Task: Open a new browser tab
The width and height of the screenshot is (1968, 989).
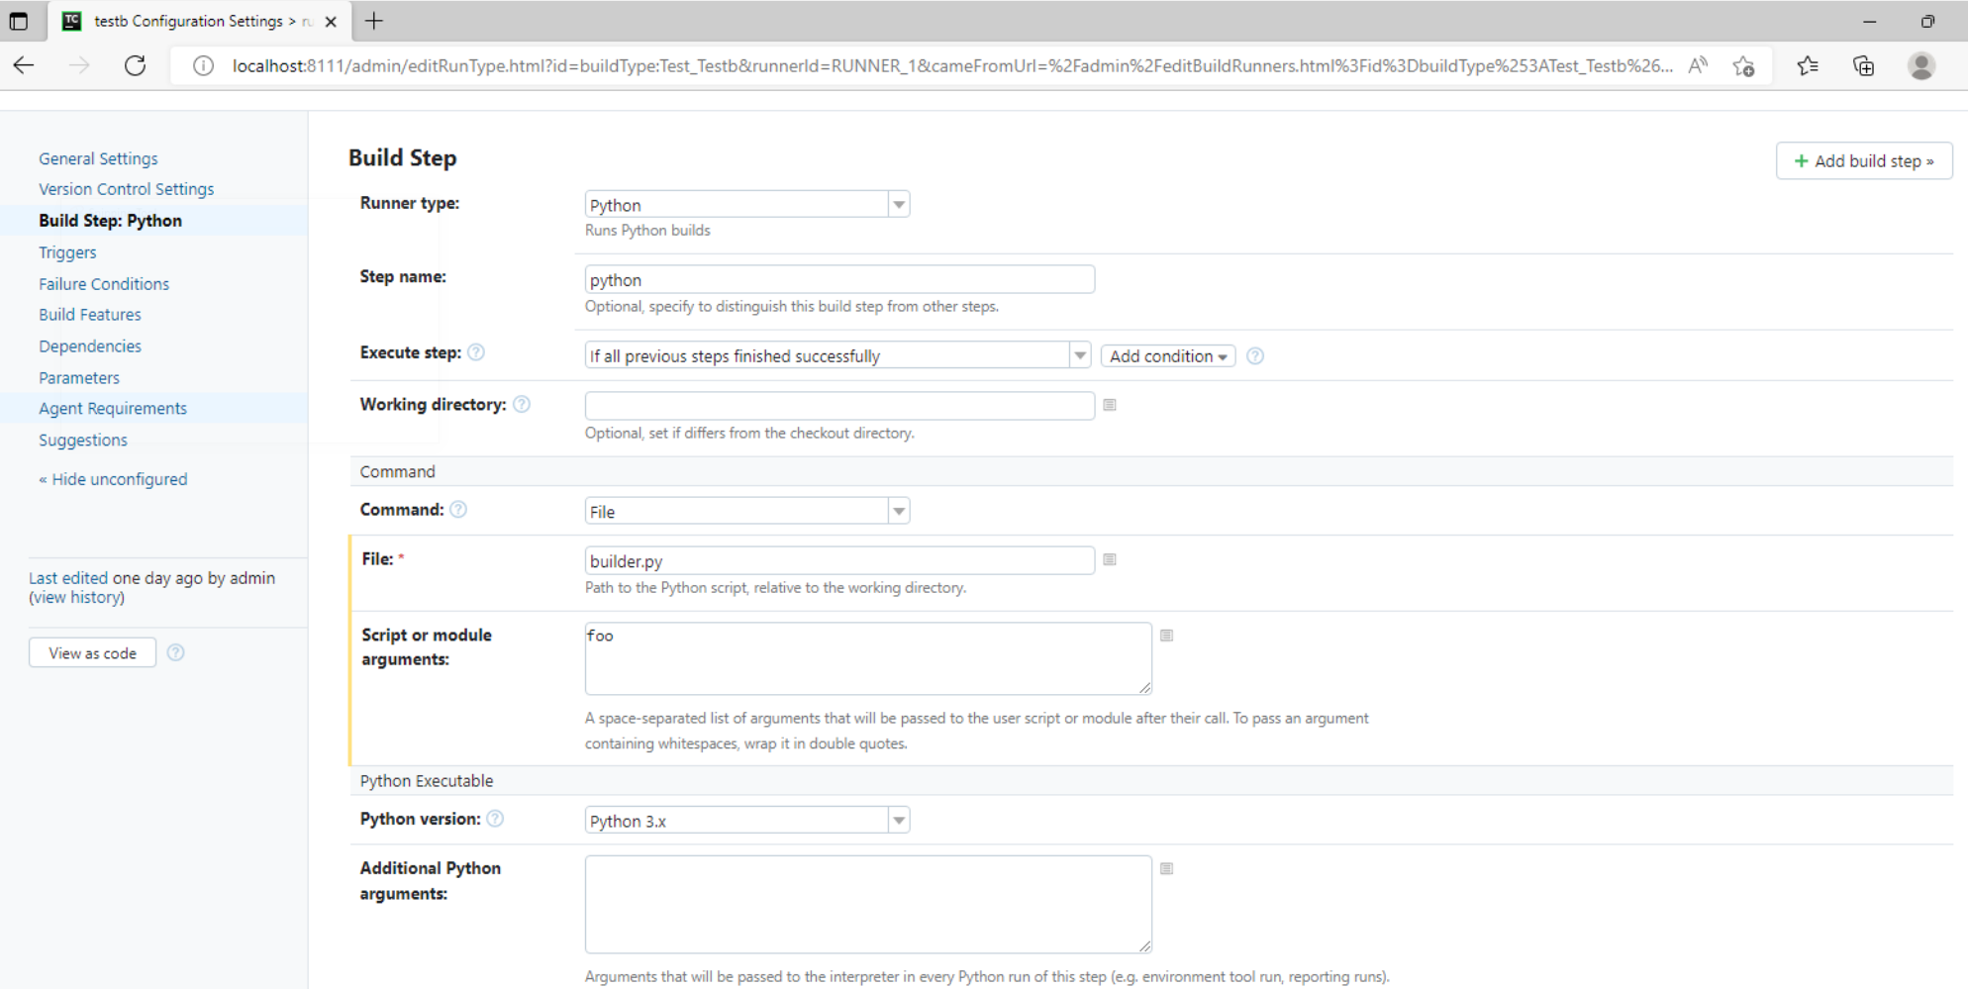Action: click(373, 21)
